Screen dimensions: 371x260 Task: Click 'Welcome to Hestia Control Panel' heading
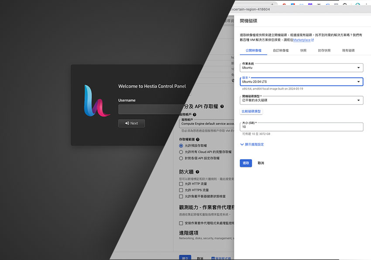click(x=152, y=87)
